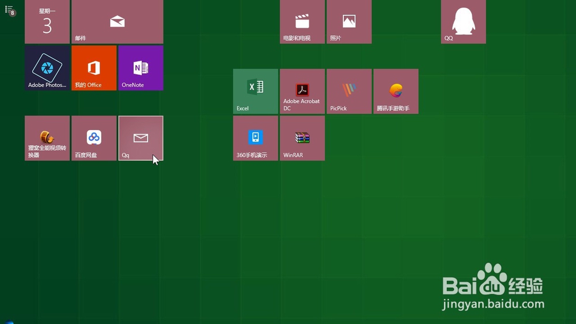Open the 腾讯手游助手 tile

[x=396, y=92]
